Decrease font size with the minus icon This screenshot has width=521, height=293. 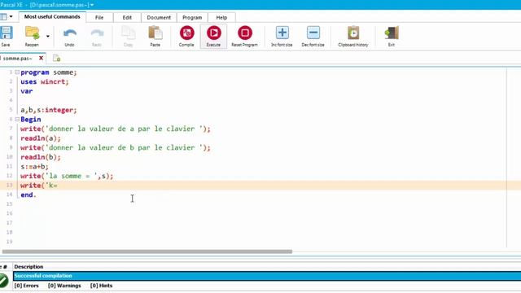coord(313,33)
